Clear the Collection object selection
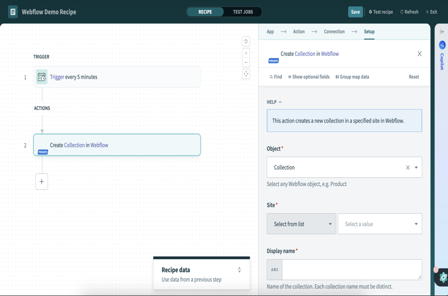 pyautogui.click(x=408, y=168)
